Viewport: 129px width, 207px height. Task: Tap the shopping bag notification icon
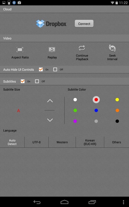coord(19,2)
